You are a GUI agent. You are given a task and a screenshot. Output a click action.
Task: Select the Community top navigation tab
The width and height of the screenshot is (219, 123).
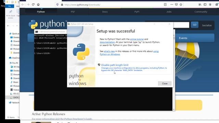(201, 12)
